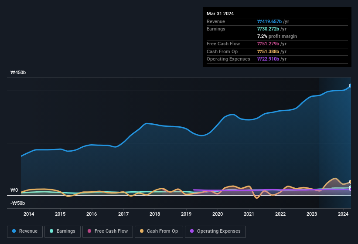Click the orange Cash From Op legend dot
The width and height of the screenshot is (358, 244).
[x=142, y=231]
